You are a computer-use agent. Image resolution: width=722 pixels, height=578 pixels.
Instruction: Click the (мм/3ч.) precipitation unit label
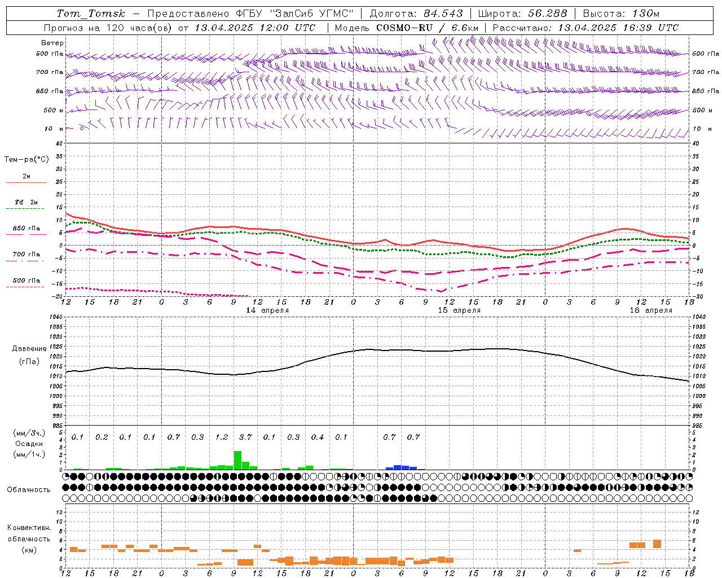(29, 433)
